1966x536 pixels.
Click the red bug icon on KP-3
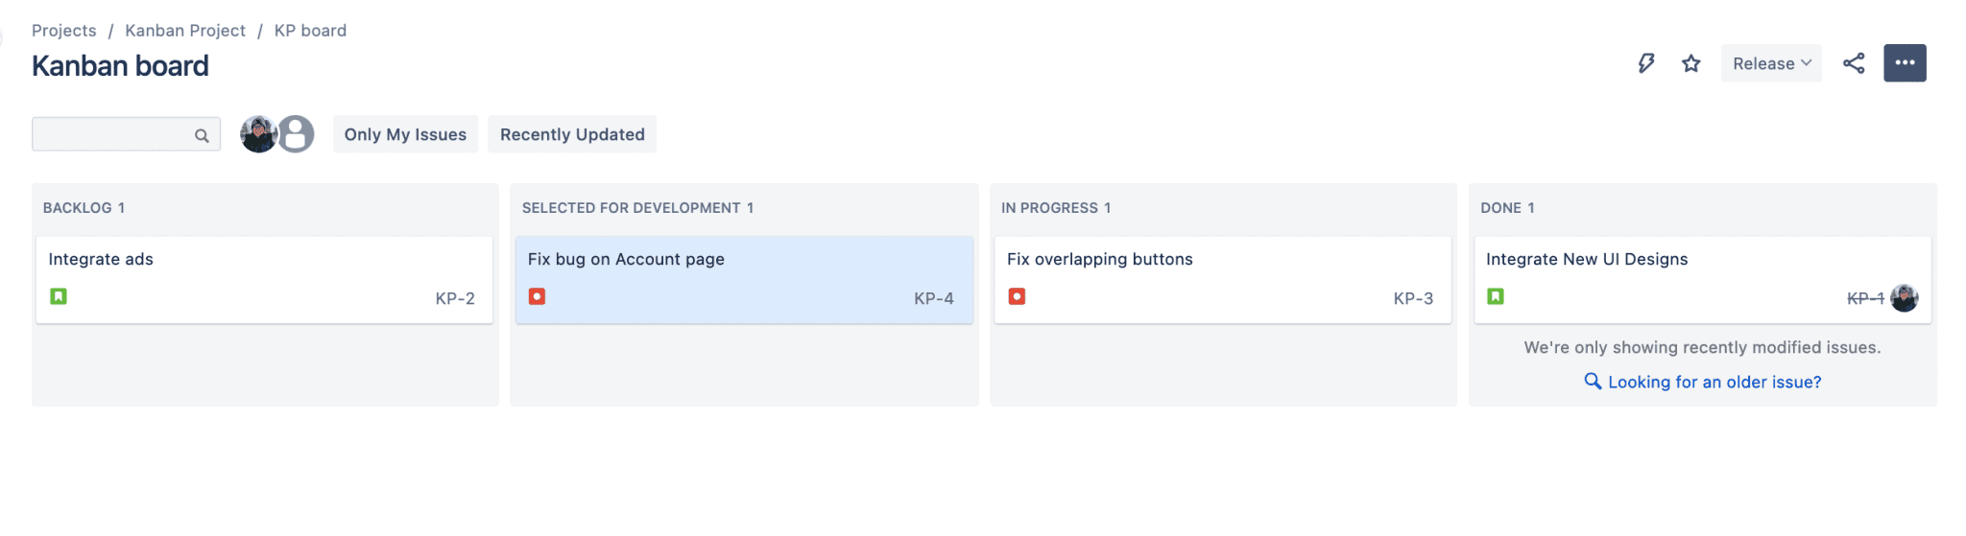click(1017, 296)
